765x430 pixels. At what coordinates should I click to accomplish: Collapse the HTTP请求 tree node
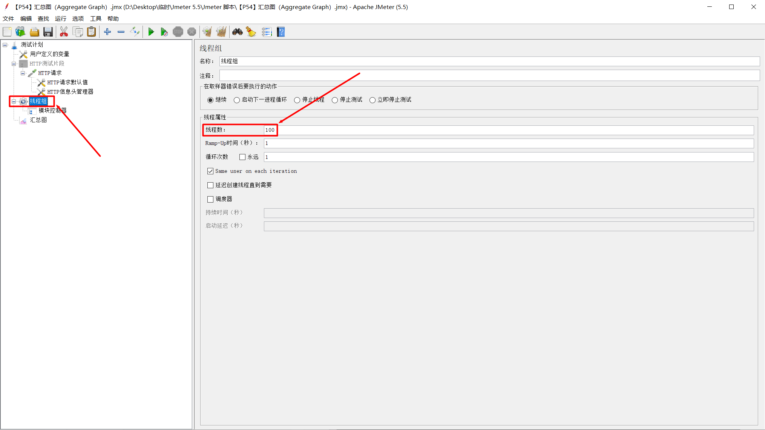(23, 73)
